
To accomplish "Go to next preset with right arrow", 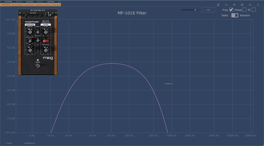I will [25, 13].
